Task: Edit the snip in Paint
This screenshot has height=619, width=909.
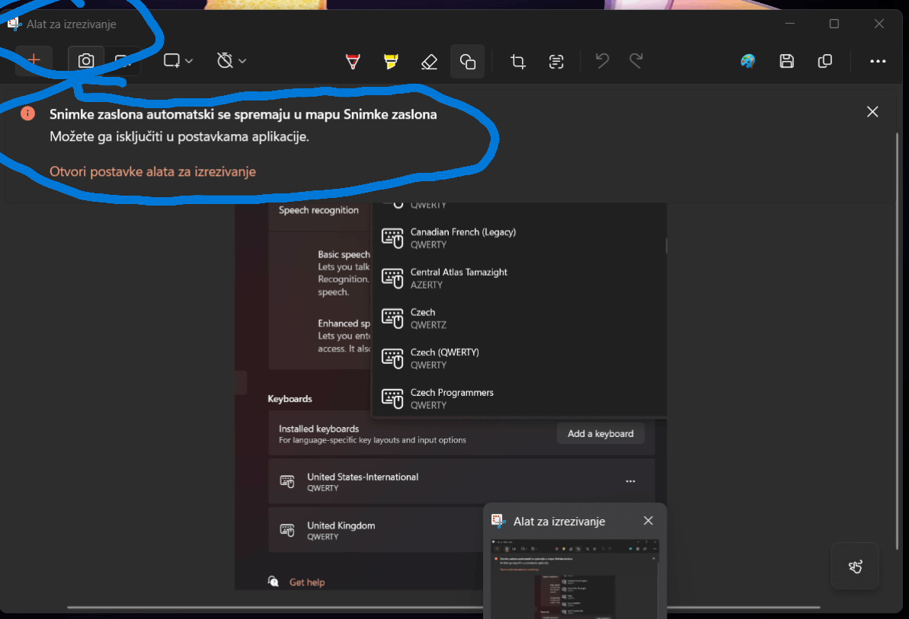Action: 747,61
